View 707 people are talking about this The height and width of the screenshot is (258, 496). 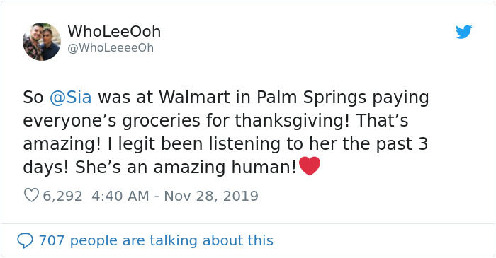tap(156, 240)
